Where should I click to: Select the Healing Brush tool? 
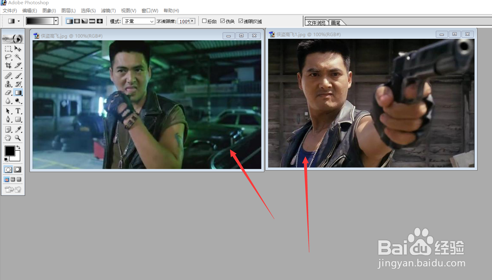8,75
